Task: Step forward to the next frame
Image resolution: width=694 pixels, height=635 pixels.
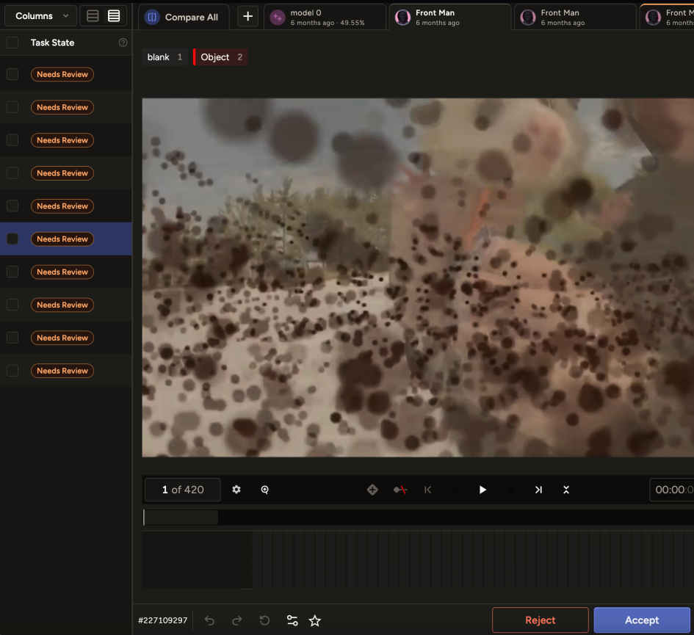Action: click(538, 490)
